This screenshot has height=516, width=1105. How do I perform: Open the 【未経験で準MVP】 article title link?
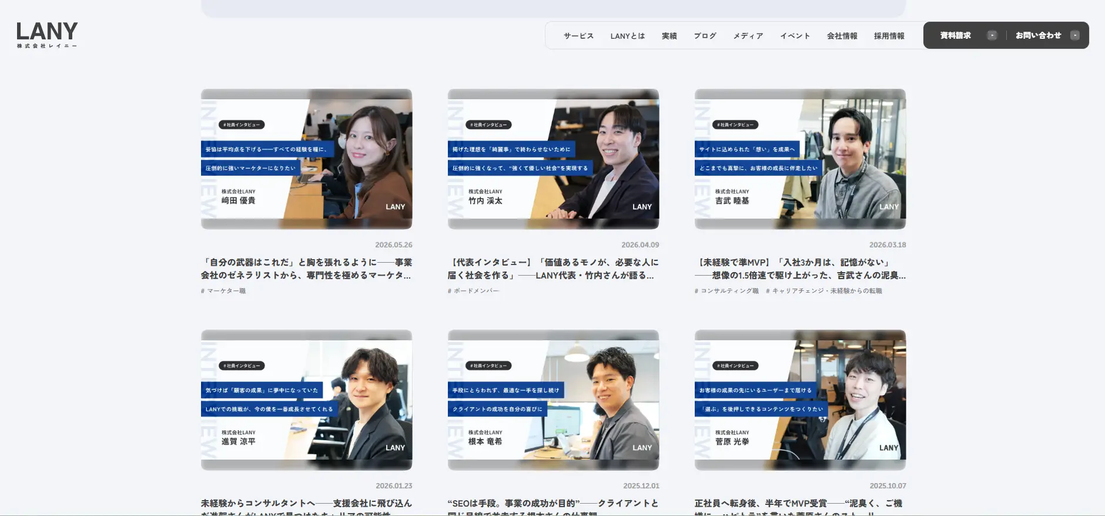click(x=800, y=269)
